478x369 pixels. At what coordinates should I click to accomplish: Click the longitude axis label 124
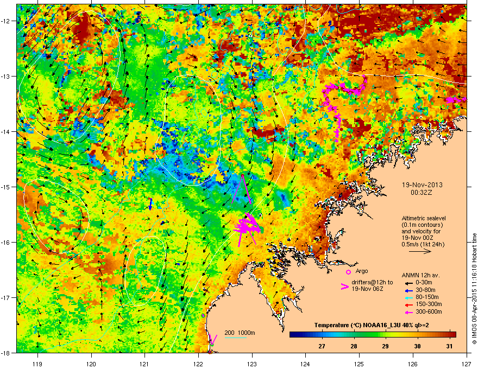[x=305, y=364]
